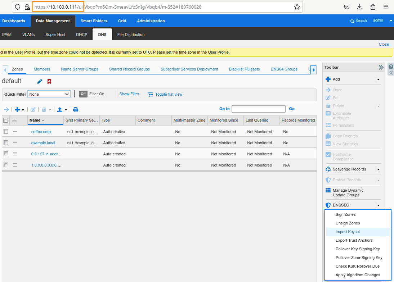Viewport: 394px width, 282px height.
Task: Click the Firefox downloads icon
Action: coord(359,7)
